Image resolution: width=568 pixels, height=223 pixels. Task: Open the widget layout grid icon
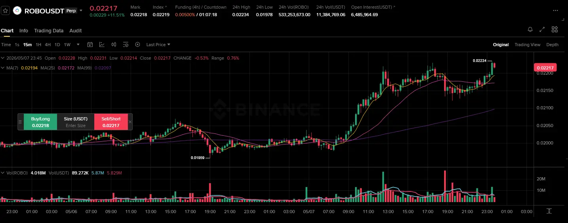(x=555, y=29)
